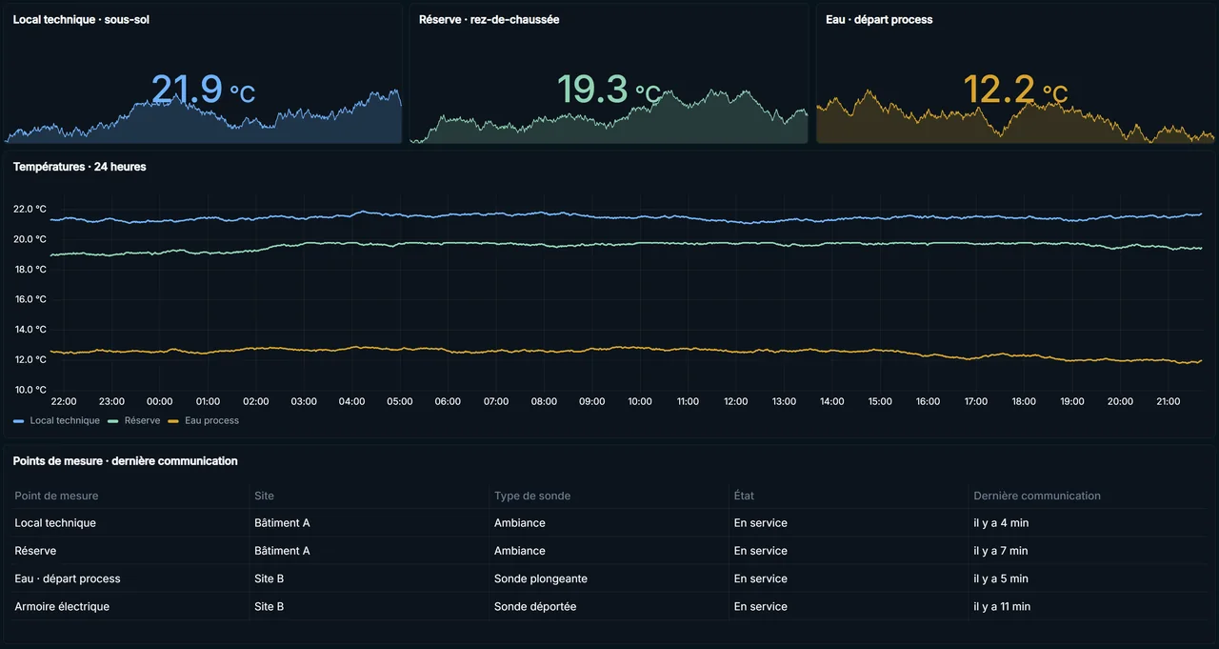Viewport: 1219px width, 649px height.
Task: Click 'En service' in the Local technique row
Action: (761, 523)
